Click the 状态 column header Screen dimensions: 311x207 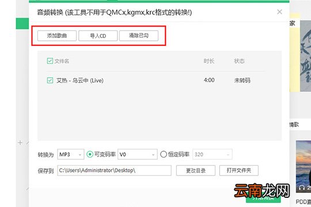coord(240,61)
